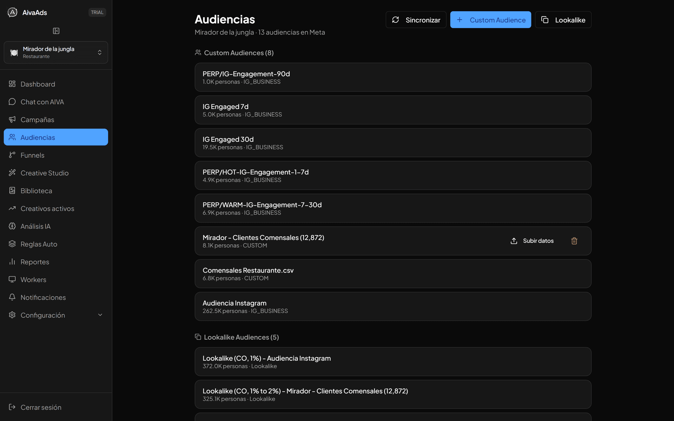This screenshot has width=674, height=421.
Task: Open Biblioteca page
Action: coord(56,191)
